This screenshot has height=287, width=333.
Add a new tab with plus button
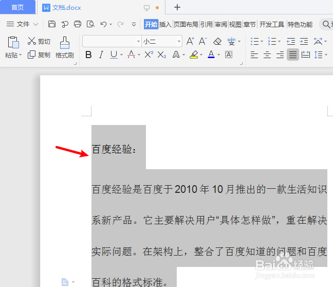pyautogui.click(x=177, y=7)
